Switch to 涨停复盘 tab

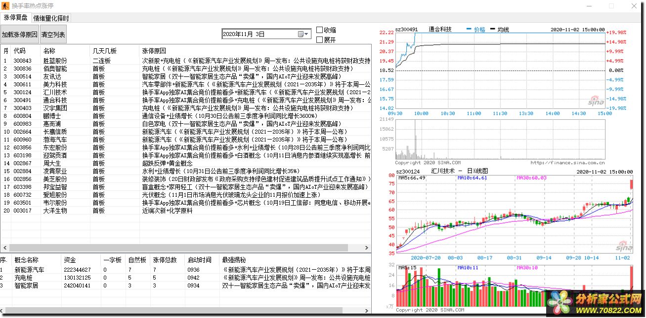16,18
